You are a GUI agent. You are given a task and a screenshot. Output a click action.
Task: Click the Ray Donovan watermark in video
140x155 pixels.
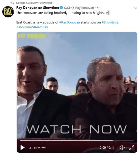coord(32,36)
